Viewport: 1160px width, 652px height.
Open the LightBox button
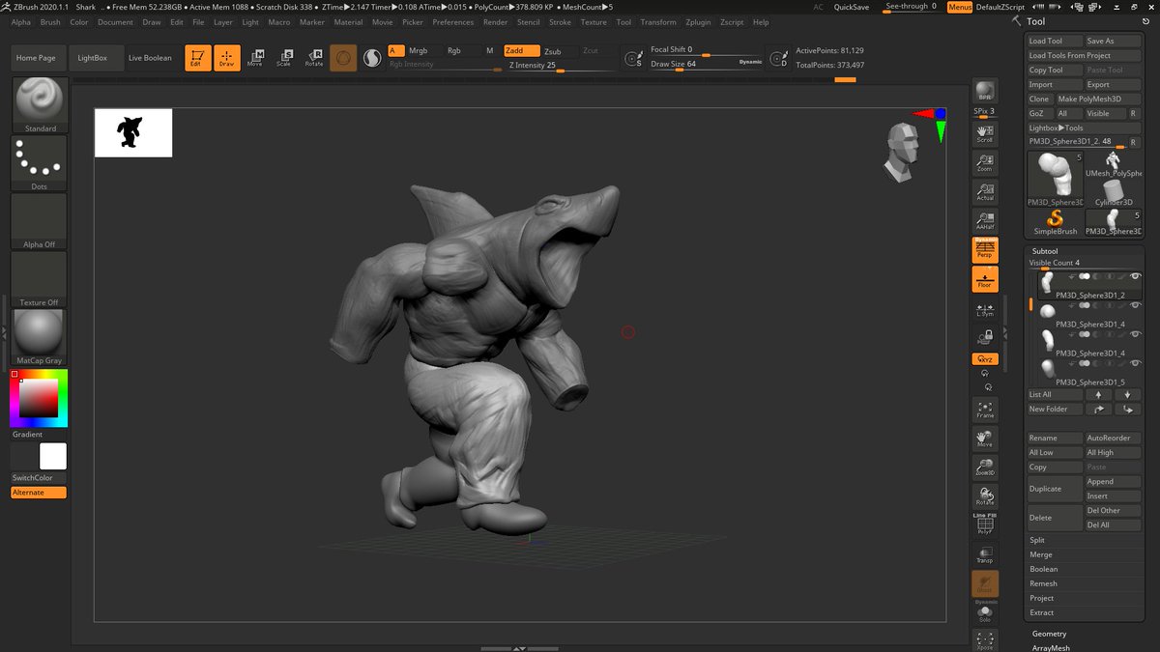coord(94,58)
